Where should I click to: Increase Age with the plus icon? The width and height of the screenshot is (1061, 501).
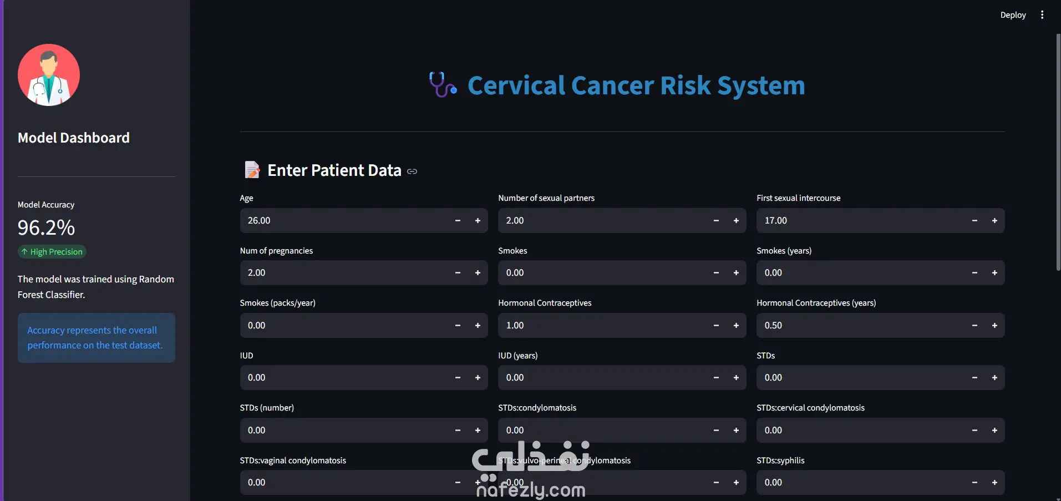tap(478, 221)
